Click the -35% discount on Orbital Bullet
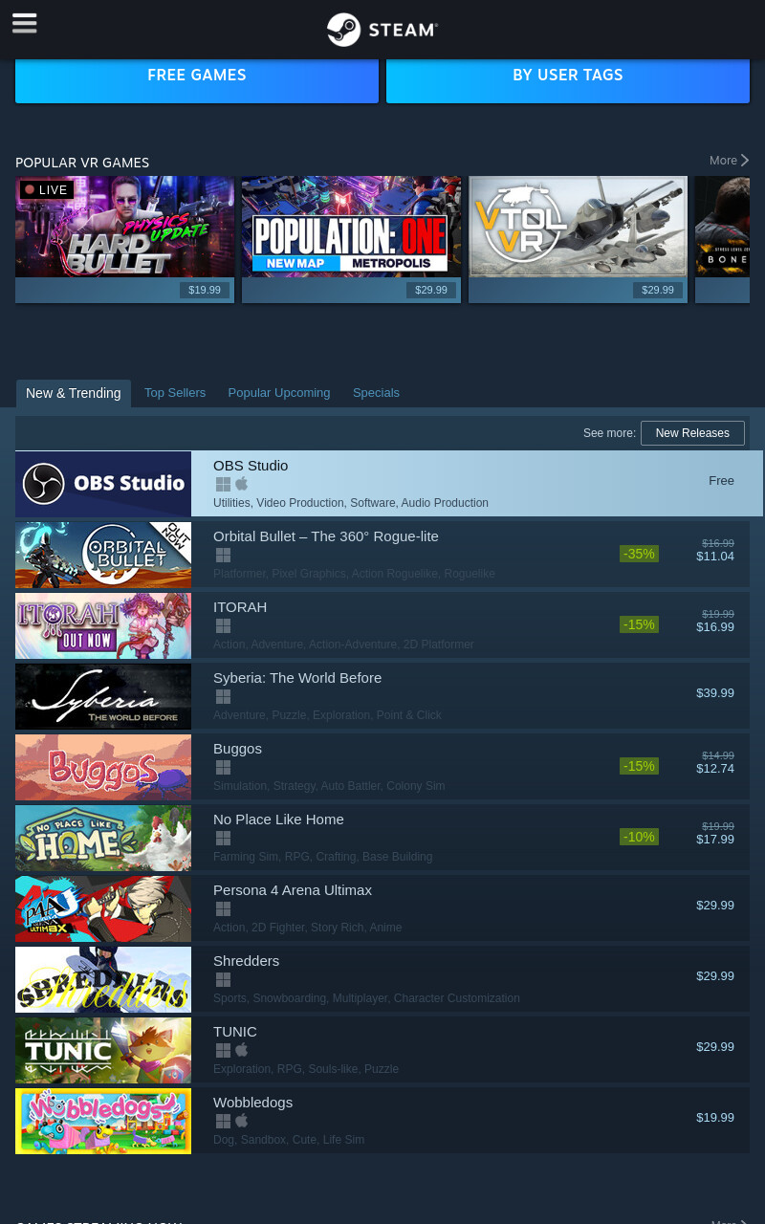 [x=639, y=554]
